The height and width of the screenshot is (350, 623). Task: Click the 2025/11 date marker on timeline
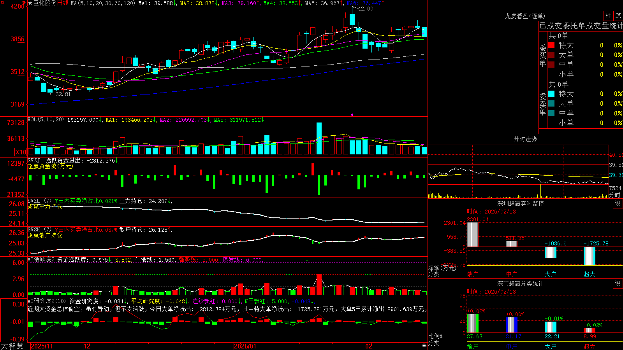(42, 346)
